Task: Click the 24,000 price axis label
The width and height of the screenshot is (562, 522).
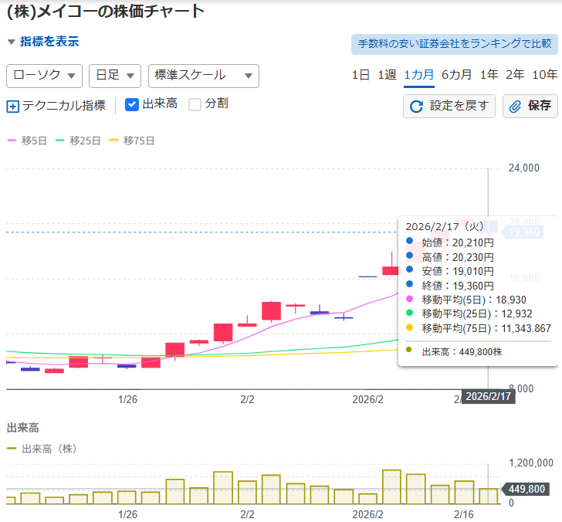Action: click(x=523, y=168)
